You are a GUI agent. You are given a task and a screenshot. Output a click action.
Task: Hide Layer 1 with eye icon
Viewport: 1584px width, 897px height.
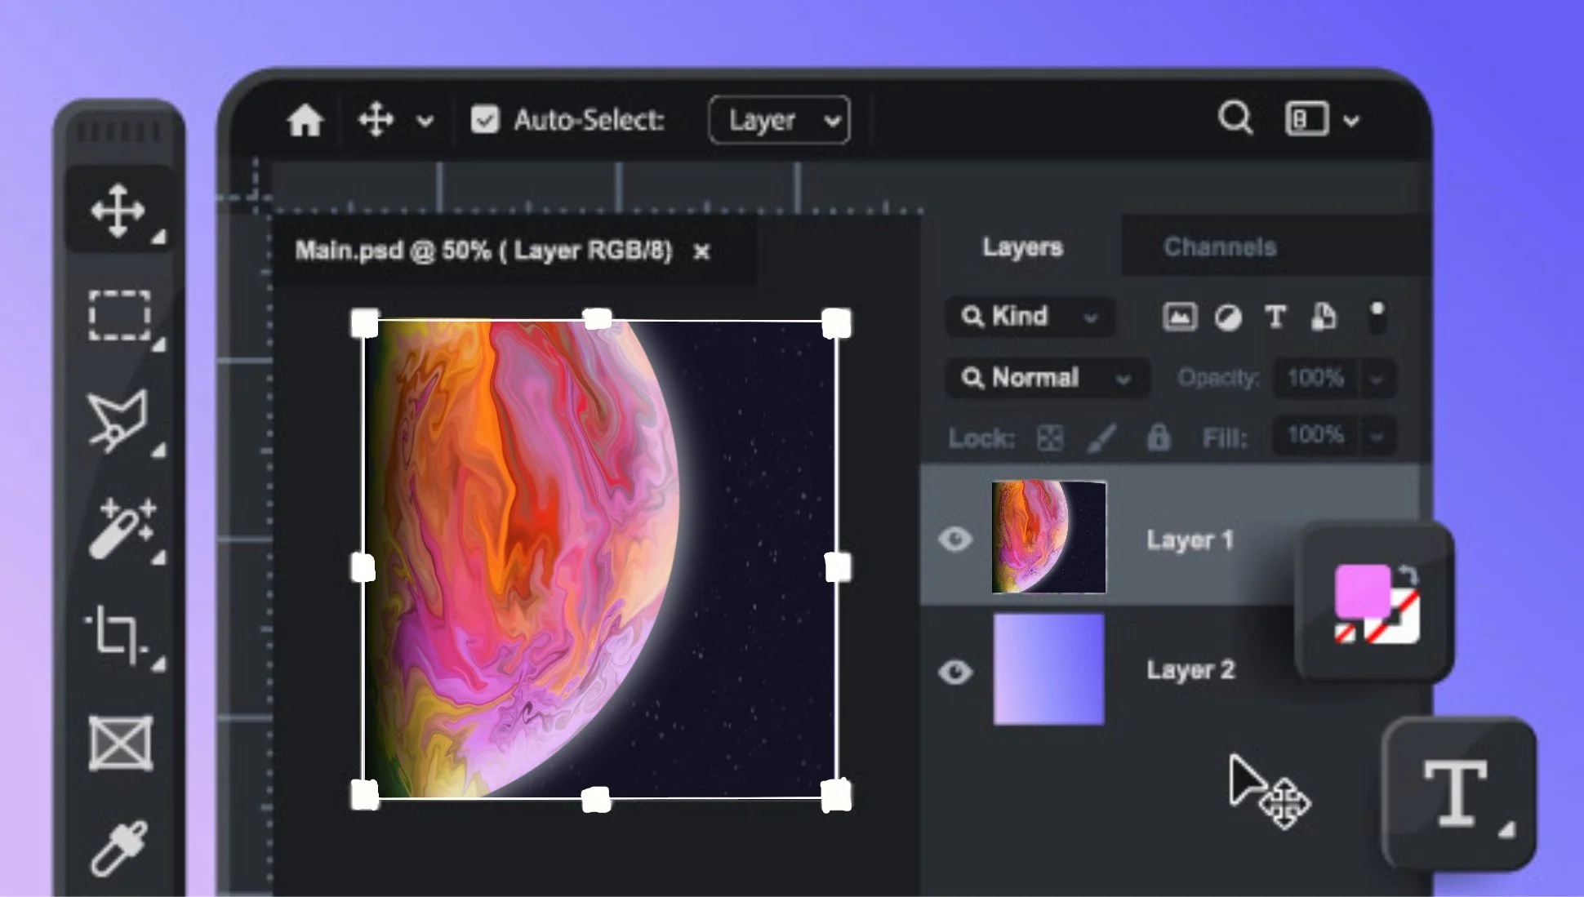click(955, 539)
